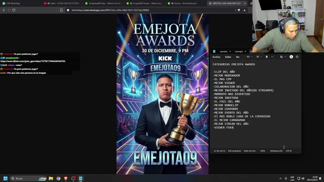This screenshot has width=324, height=182.
Task: Open the Ver menu in Notepad
Action: (238, 57)
